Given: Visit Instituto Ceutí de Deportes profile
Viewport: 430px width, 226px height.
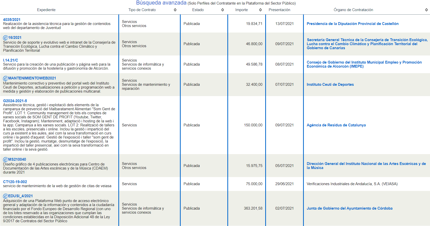Looking at the screenshot, I should [x=330, y=84].
